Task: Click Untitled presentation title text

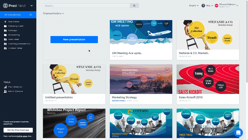Action: (x=59, y=97)
